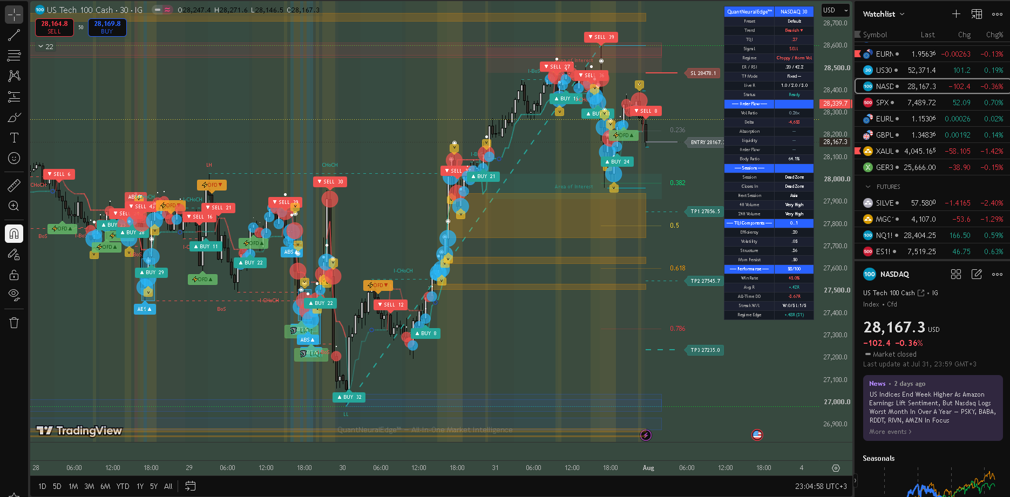The height and width of the screenshot is (497, 1010).
Task: Toggle stay in drawing mode
Action: point(14,254)
